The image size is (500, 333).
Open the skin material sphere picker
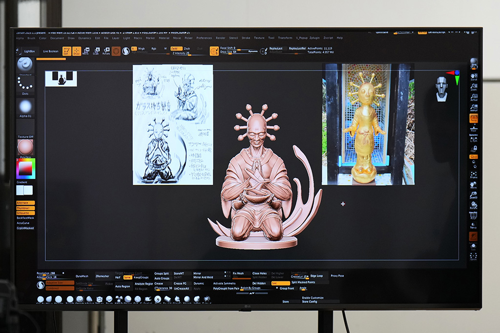coord(25,147)
